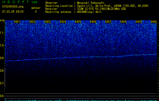Click the 1.1 kHz axis label

[2, 33]
